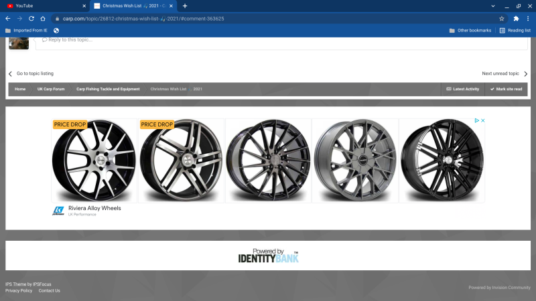Click the globe bookmark icon
The width and height of the screenshot is (536, 301).
(56, 30)
